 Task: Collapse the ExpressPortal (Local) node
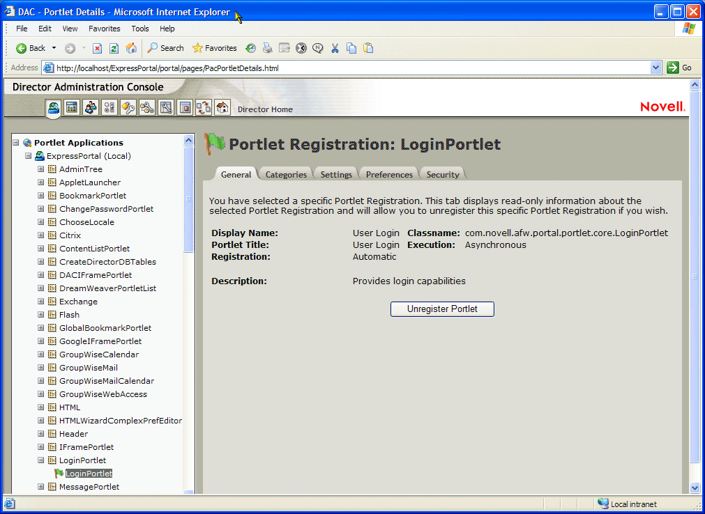pos(29,156)
